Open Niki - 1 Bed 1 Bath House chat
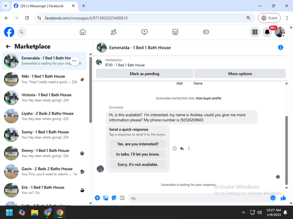Image resolution: width=293 pixels, height=219 pixels. pos(44,79)
